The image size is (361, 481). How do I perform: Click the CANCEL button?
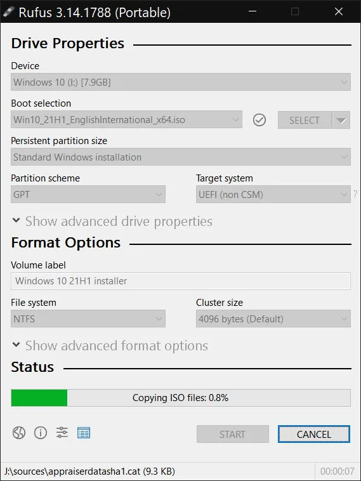pyautogui.click(x=314, y=434)
